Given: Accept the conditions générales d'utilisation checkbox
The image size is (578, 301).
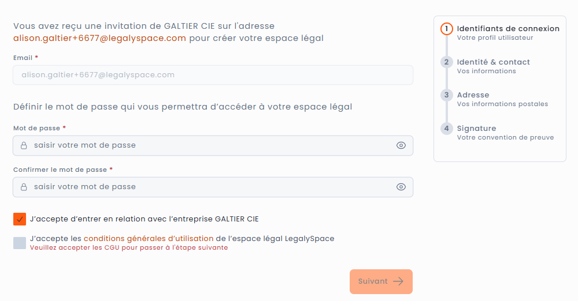Looking at the screenshot, I should [x=20, y=243].
